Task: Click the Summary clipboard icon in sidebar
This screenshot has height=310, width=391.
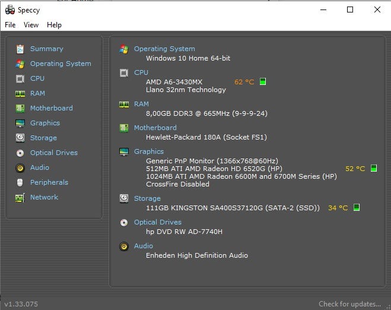Action: coord(20,49)
